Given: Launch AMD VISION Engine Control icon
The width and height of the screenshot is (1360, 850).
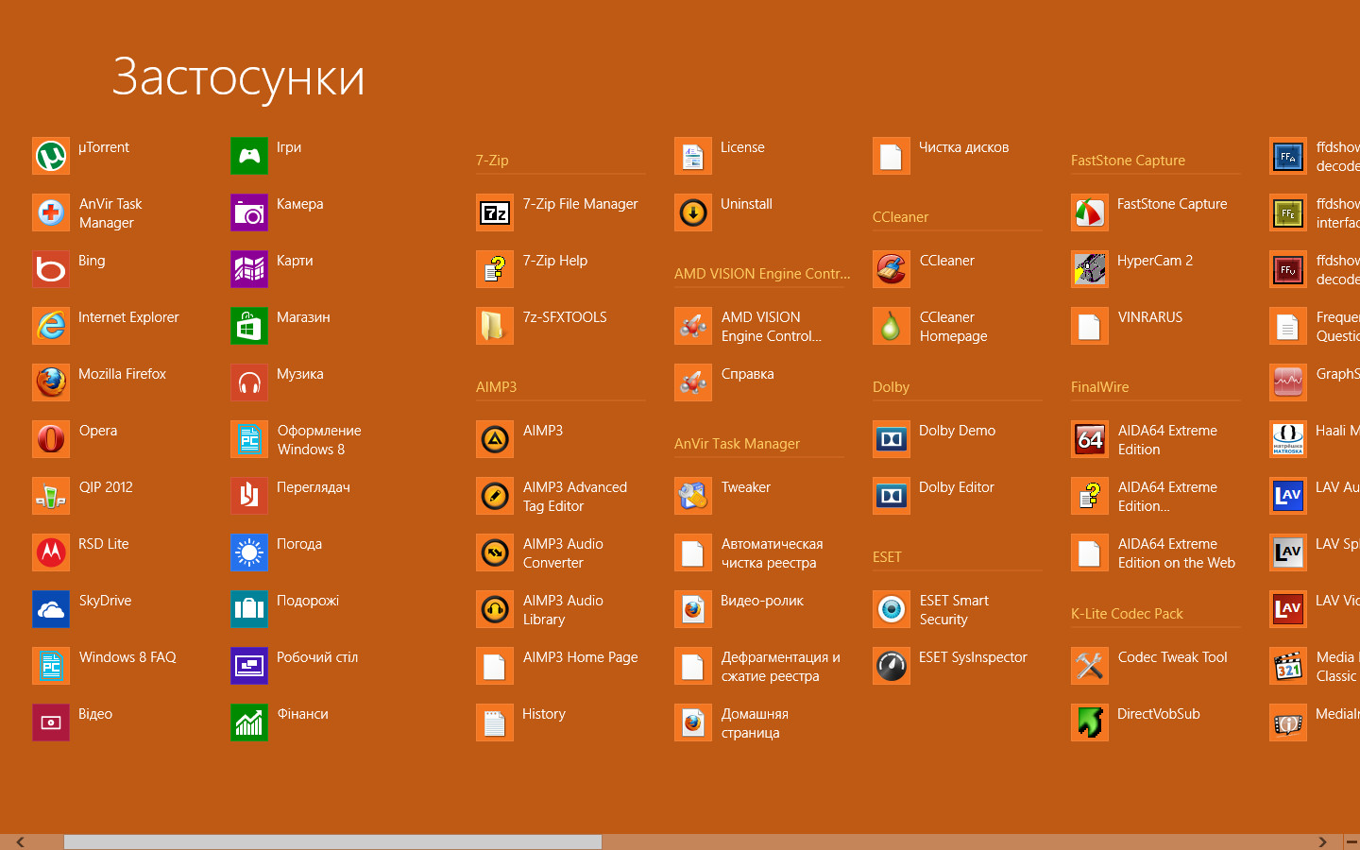Looking at the screenshot, I should 693,326.
